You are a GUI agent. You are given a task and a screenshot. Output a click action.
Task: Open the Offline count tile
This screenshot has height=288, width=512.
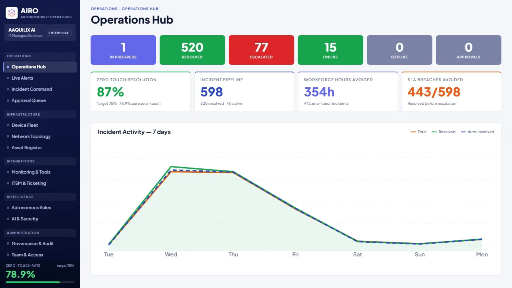[x=400, y=50]
